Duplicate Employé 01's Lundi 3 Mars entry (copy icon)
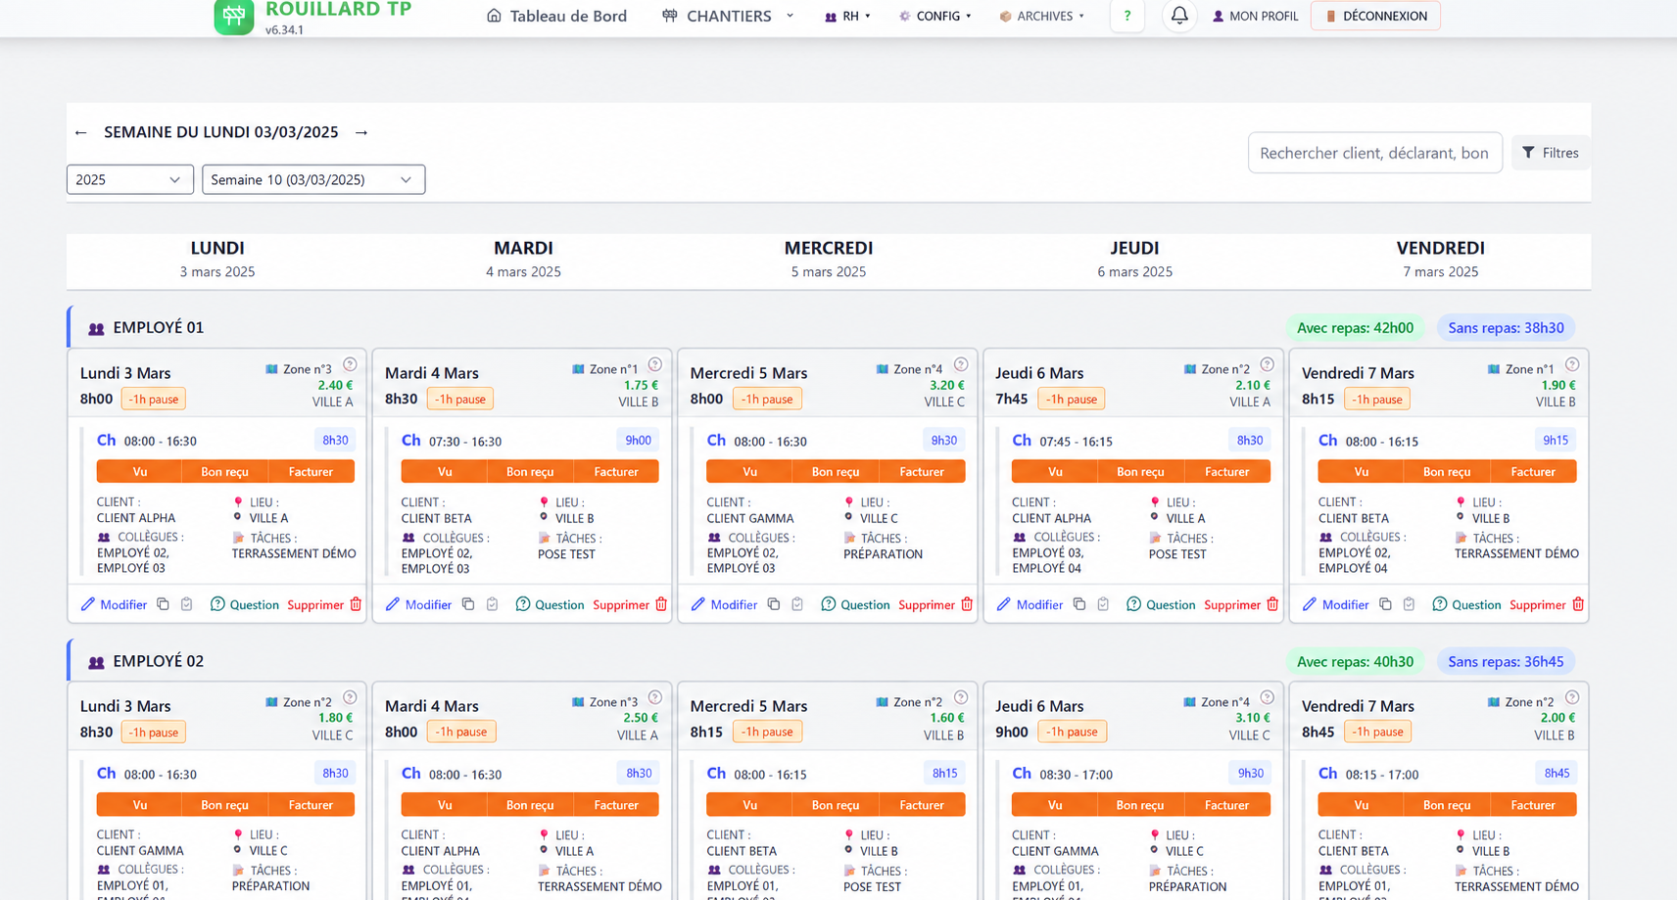The image size is (1677, 900). 163,604
